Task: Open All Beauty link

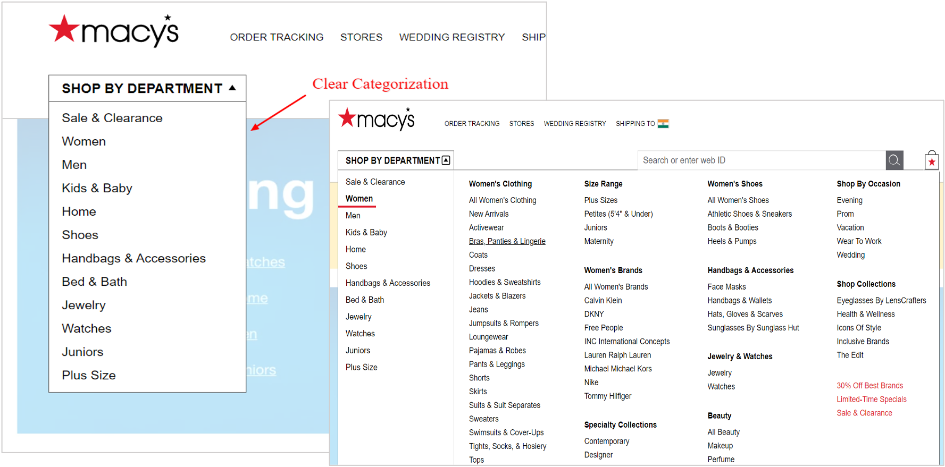Action: tap(723, 432)
